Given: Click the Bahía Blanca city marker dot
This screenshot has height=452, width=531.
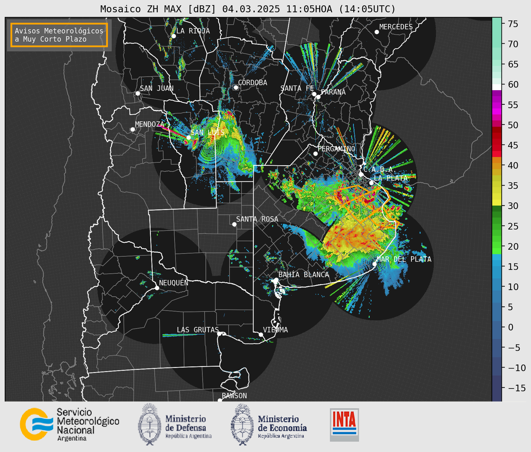Looking at the screenshot, I should coord(276,280).
